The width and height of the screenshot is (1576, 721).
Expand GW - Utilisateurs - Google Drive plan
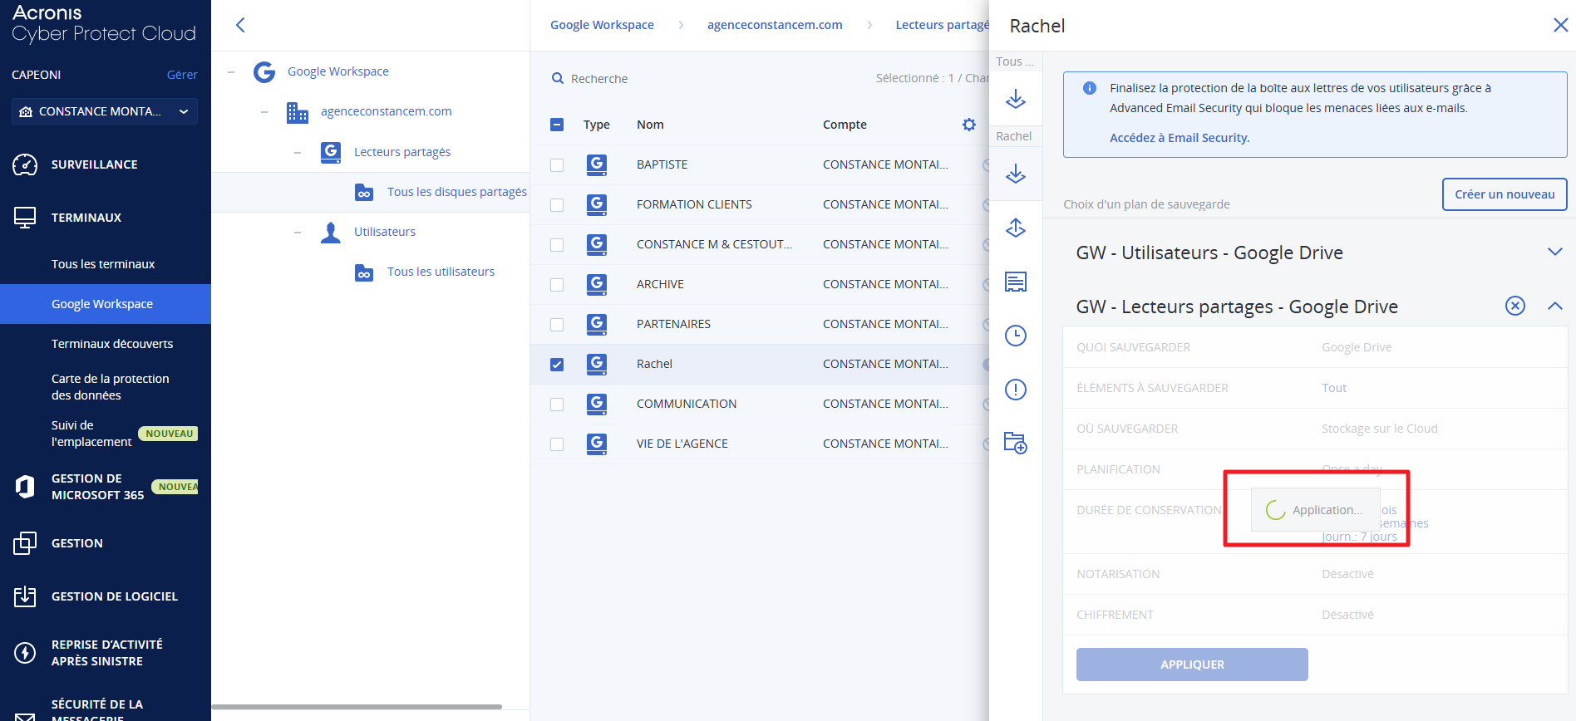[1554, 252]
